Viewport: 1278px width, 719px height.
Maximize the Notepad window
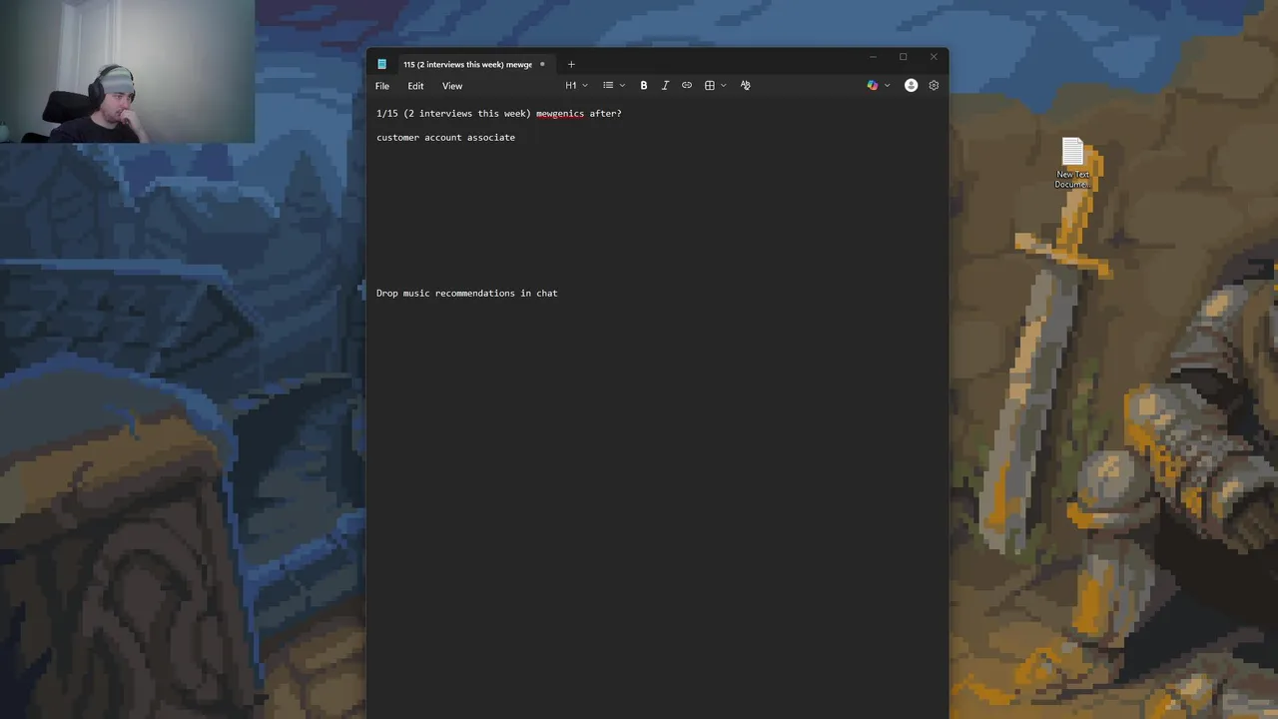903,57
